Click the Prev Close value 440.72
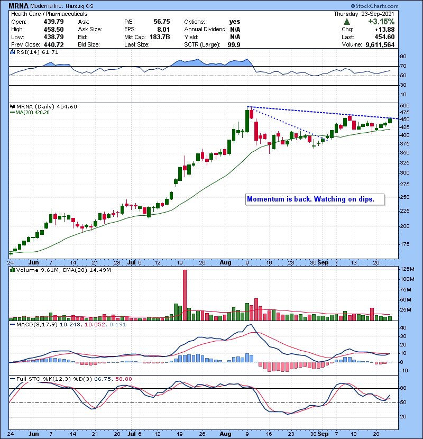This screenshot has width=423, height=439. pos(53,45)
